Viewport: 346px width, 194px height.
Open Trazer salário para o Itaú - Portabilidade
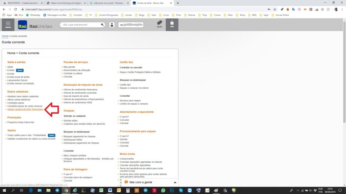point(27,135)
